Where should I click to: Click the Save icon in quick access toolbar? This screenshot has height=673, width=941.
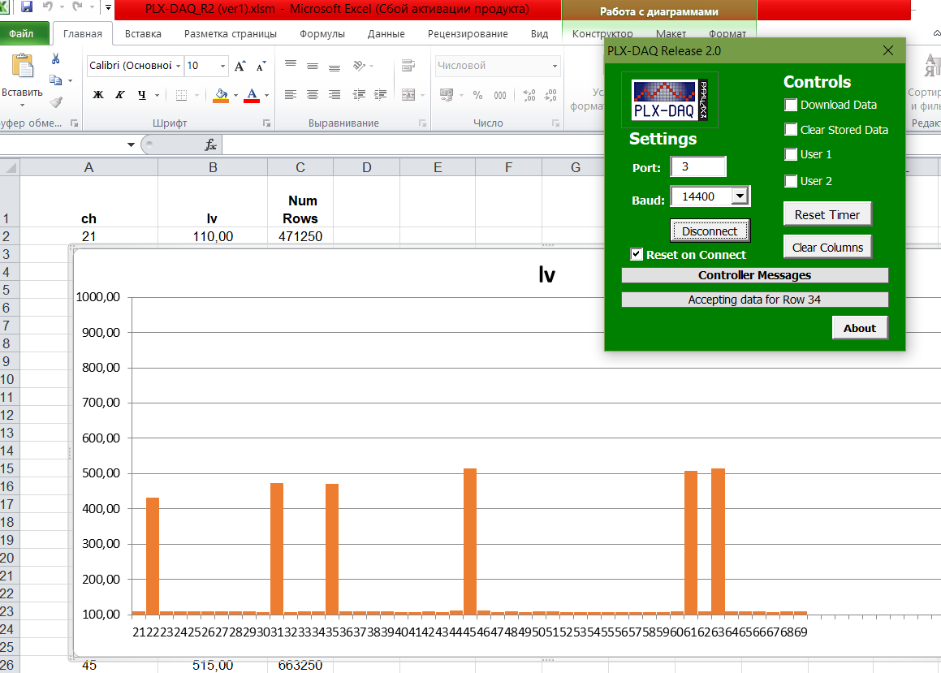click(x=27, y=7)
